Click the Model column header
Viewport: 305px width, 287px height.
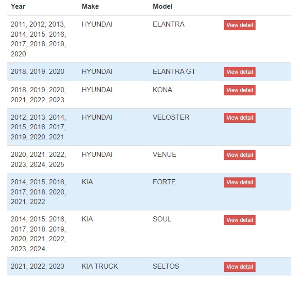[x=163, y=6]
